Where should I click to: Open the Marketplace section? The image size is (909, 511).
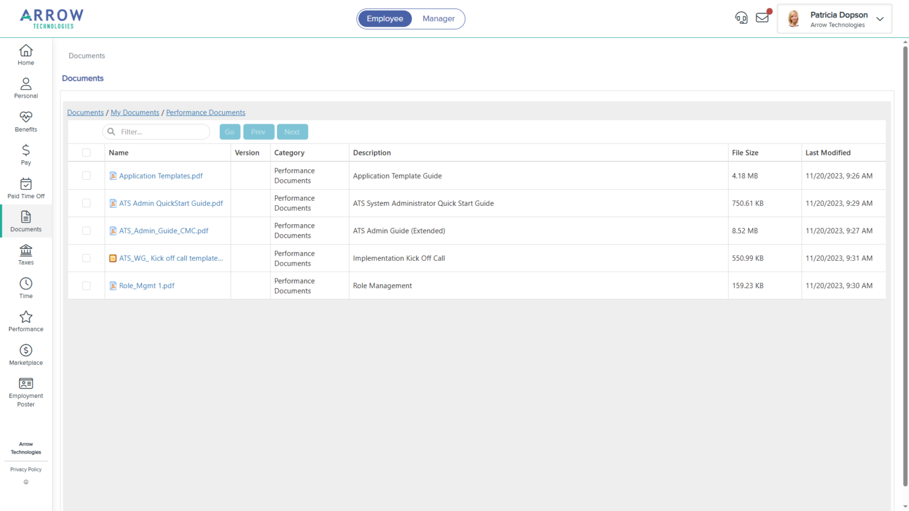click(25, 354)
